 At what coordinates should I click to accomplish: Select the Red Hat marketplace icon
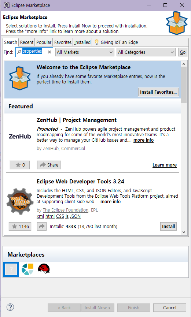(44, 269)
